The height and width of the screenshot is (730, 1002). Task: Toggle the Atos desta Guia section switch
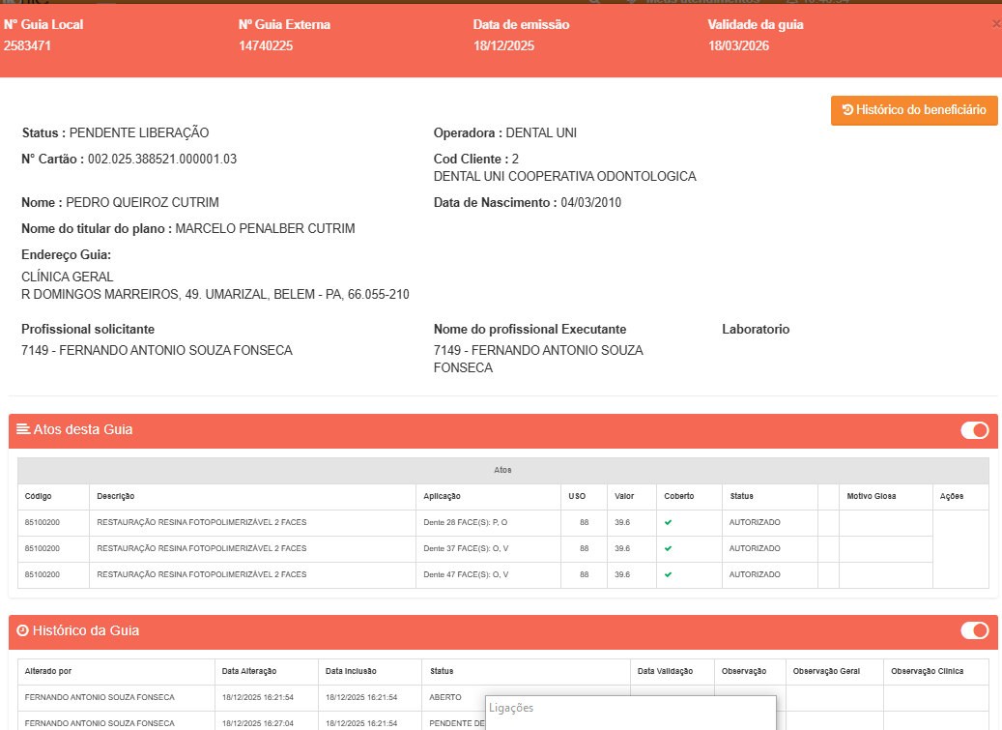pos(974,430)
